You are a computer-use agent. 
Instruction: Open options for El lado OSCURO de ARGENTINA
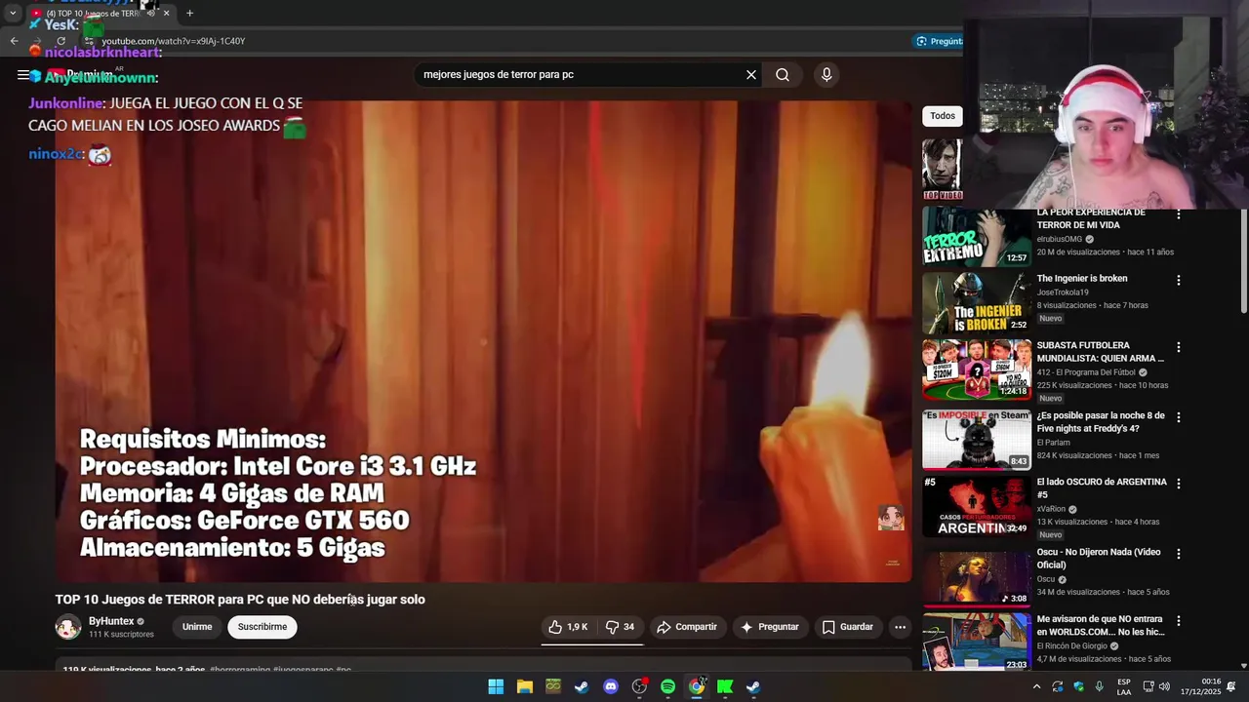point(1178,484)
